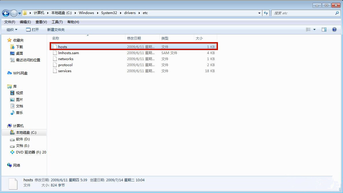343x193 pixels.
Task: Click the forward navigation arrow
Action: (13, 13)
